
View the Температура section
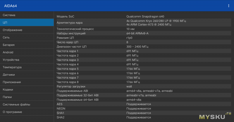pyautogui.click(x=27, y=67)
